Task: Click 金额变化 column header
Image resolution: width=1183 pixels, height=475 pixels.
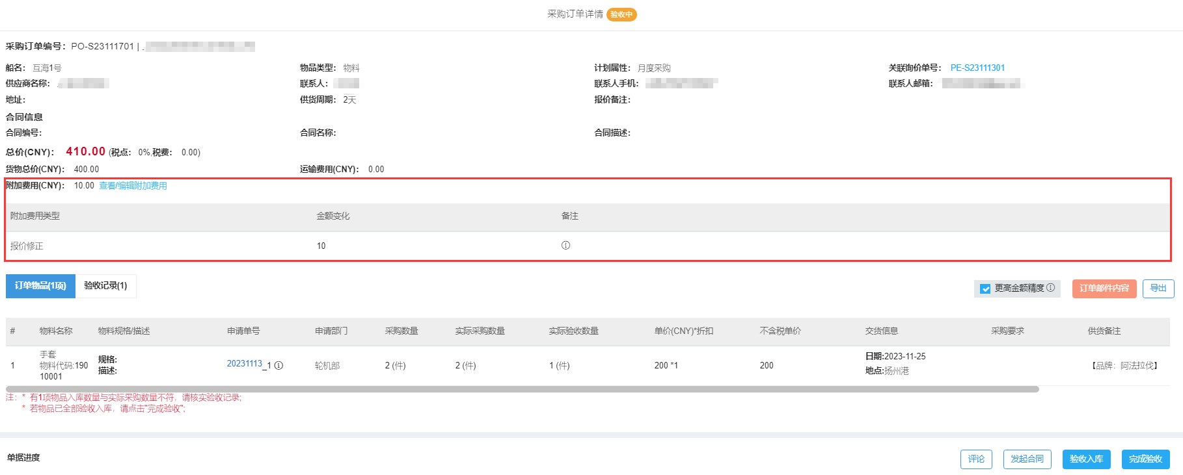Action: click(333, 216)
